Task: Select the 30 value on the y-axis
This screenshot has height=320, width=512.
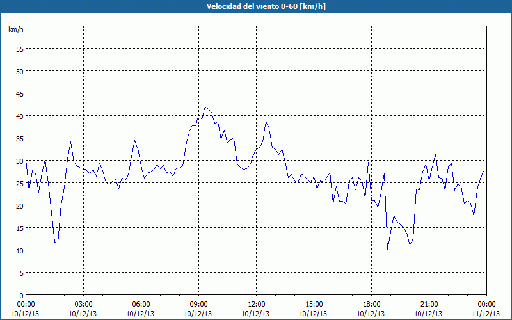Action: coord(20,161)
